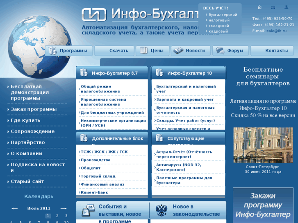Open Некоммерческие организации (ОРН / УСН) link
The height and width of the screenshot is (223, 298).
click(x=113, y=123)
